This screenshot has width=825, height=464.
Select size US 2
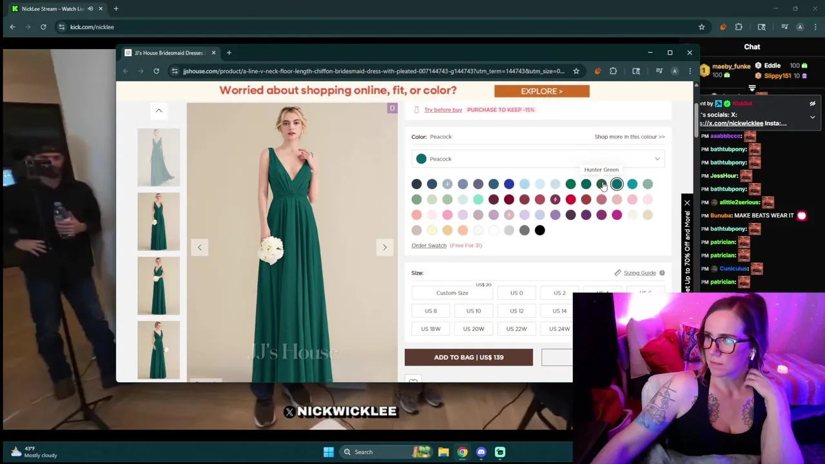(559, 293)
